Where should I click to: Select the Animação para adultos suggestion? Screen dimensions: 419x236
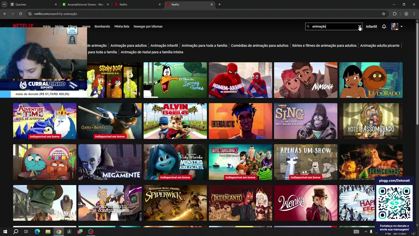129,46
